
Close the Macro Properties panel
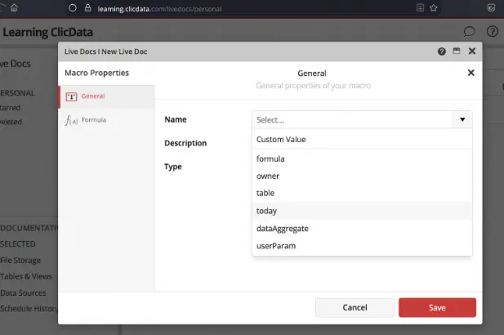tap(471, 73)
